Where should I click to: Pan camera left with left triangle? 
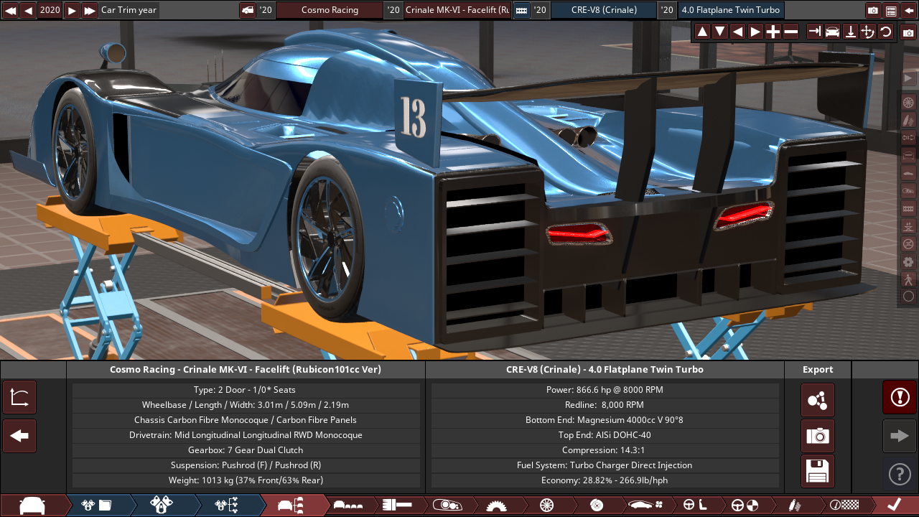click(737, 31)
